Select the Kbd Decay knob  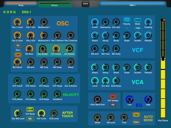(x=116, y=81)
